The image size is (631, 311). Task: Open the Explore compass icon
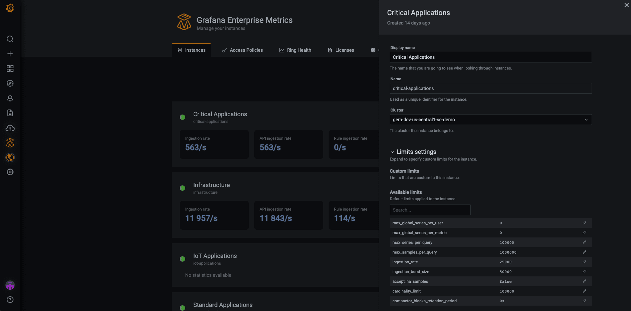(10, 83)
